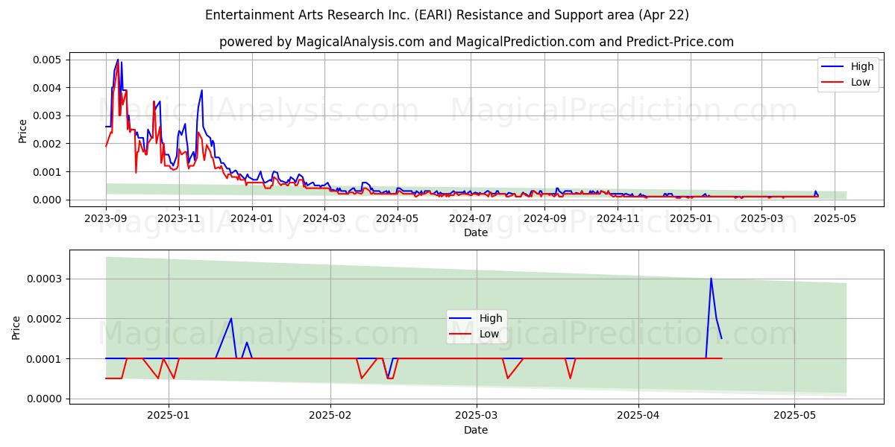The width and height of the screenshot is (895, 447).
Task: Click the '2024-11' x-axis tick label
Action: tap(618, 218)
